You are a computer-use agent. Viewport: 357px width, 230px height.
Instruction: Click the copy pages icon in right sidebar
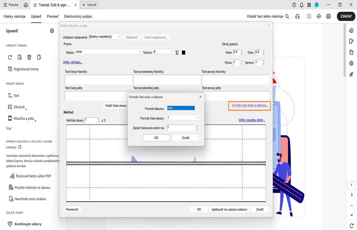pos(351,52)
